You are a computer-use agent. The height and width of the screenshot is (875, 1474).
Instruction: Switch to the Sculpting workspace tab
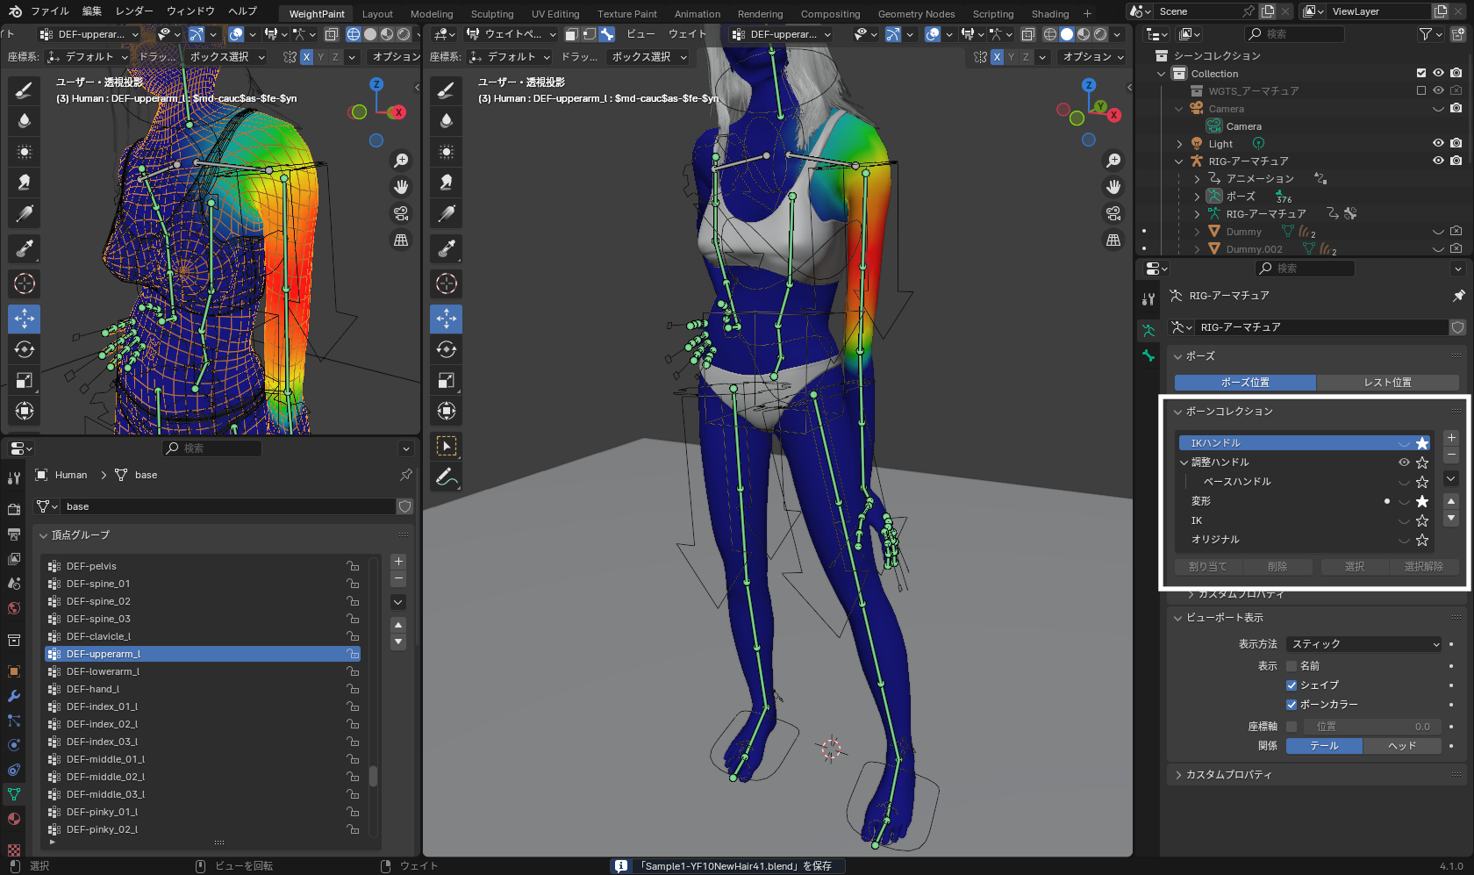pos(491,14)
